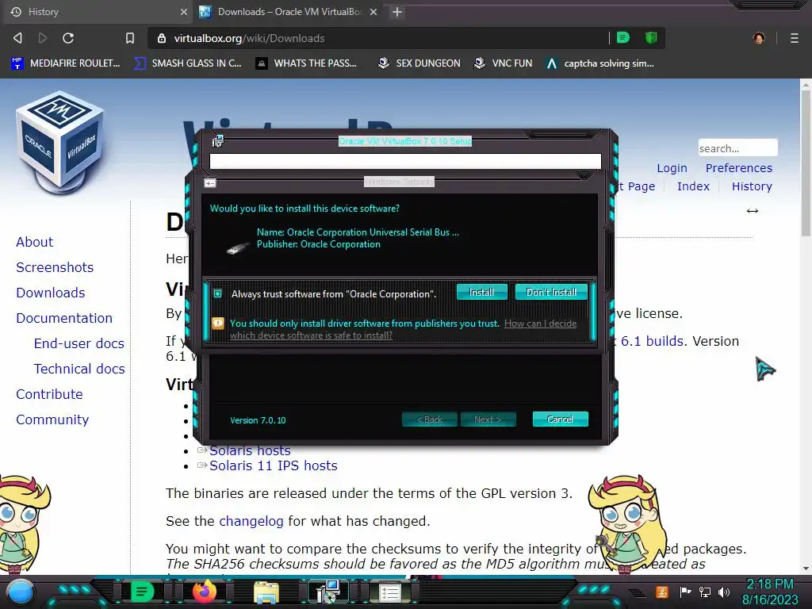Open the how to decide safe software link
This screenshot has height=609, width=812.
click(x=403, y=329)
